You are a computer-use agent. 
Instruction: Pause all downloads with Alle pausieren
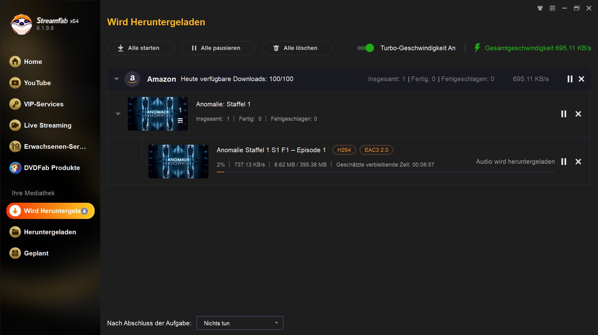218,48
